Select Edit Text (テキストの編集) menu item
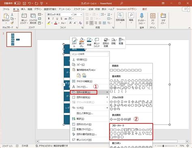 click(90, 81)
